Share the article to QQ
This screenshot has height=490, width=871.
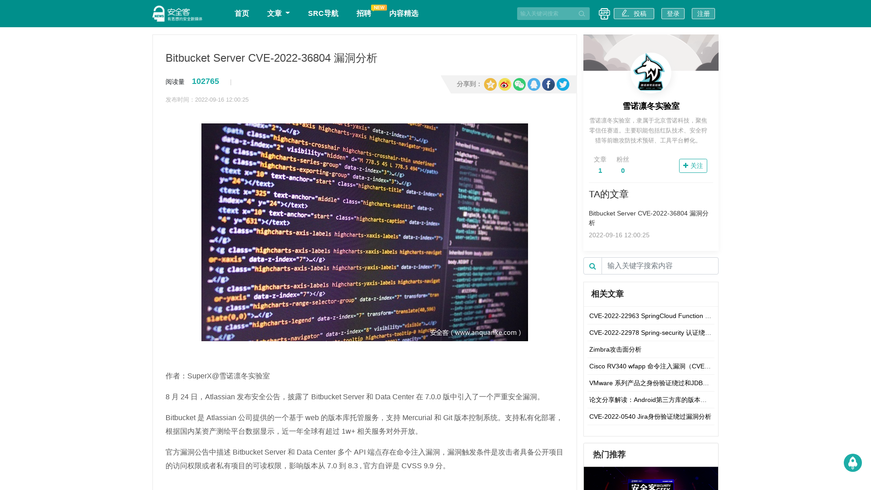pyautogui.click(x=533, y=84)
